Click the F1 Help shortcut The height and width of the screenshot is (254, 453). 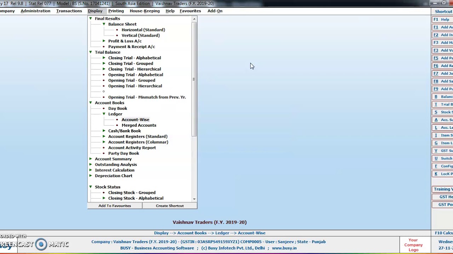pyautogui.click(x=442, y=19)
